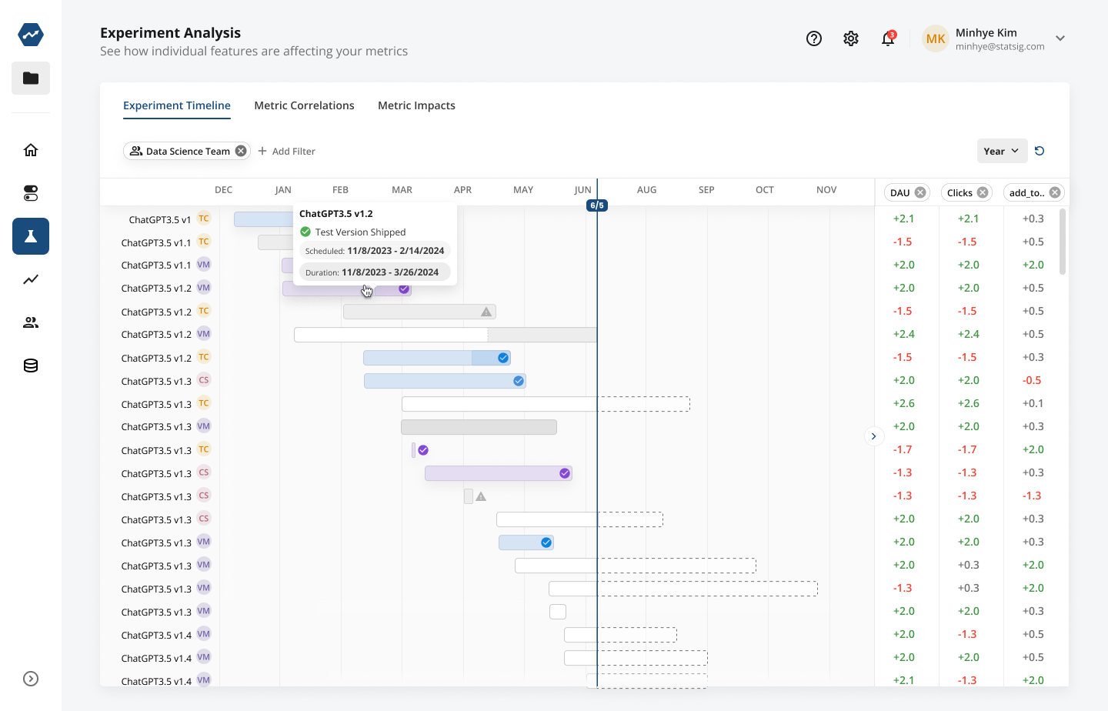Click the JAN month header
The height and width of the screenshot is (711, 1108).
click(x=283, y=190)
